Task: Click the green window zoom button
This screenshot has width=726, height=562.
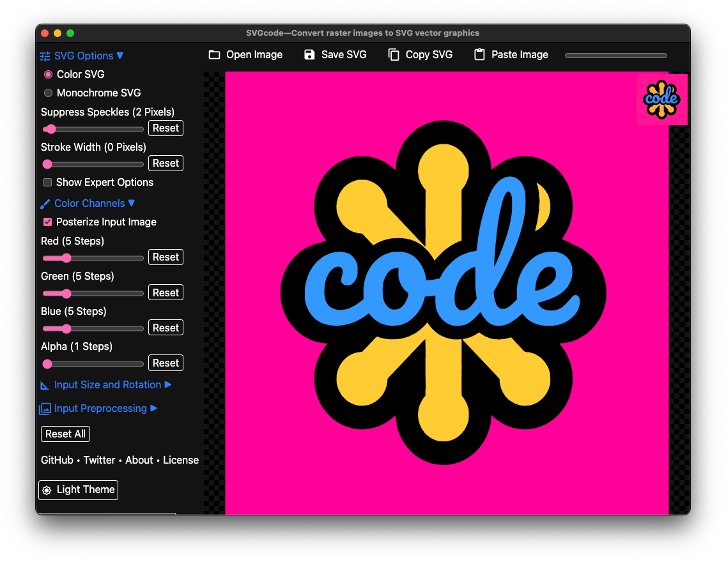Action: tap(70, 33)
